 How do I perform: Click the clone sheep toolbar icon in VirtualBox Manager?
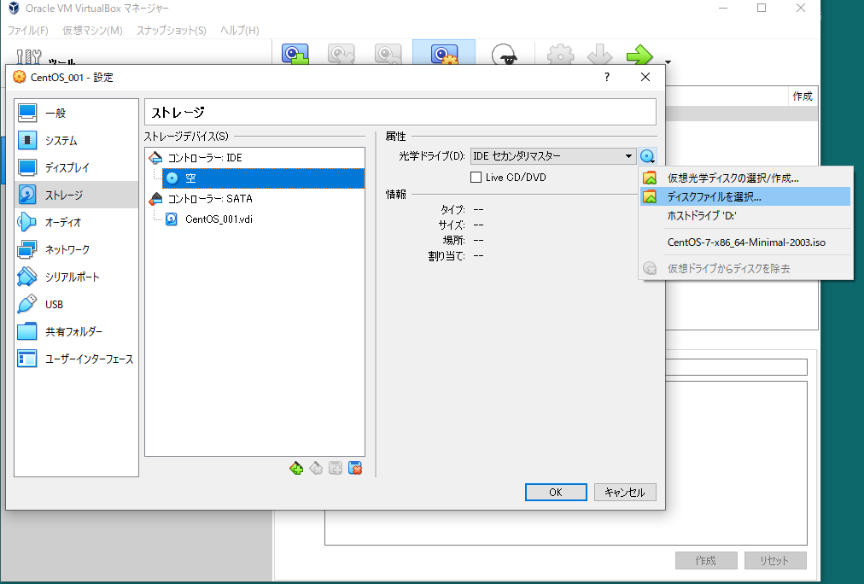(x=505, y=55)
